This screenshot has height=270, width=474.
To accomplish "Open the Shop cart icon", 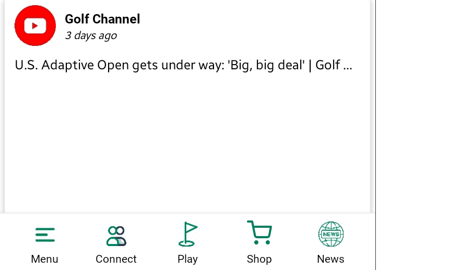I will pyautogui.click(x=259, y=233).
